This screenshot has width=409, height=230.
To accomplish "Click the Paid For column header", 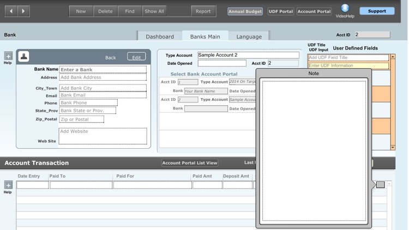I will [125, 176].
